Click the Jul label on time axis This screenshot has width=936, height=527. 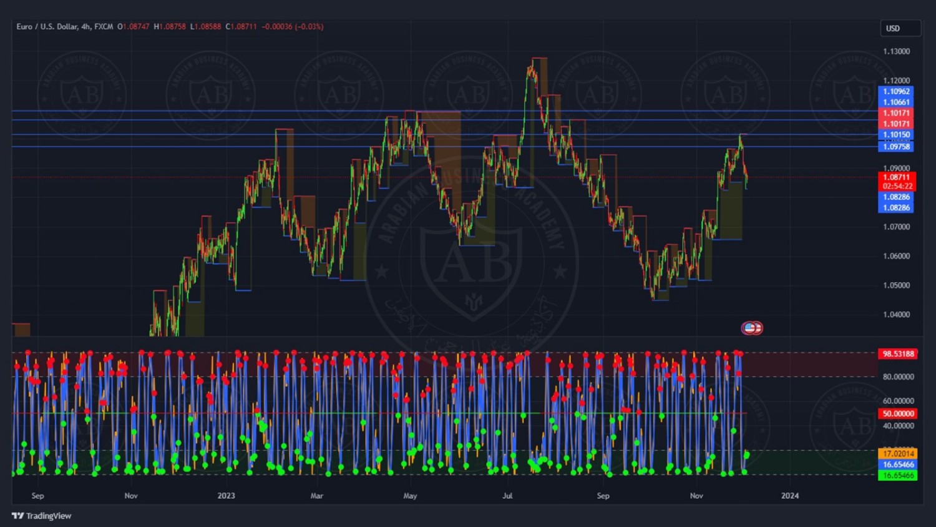[x=507, y=496]
